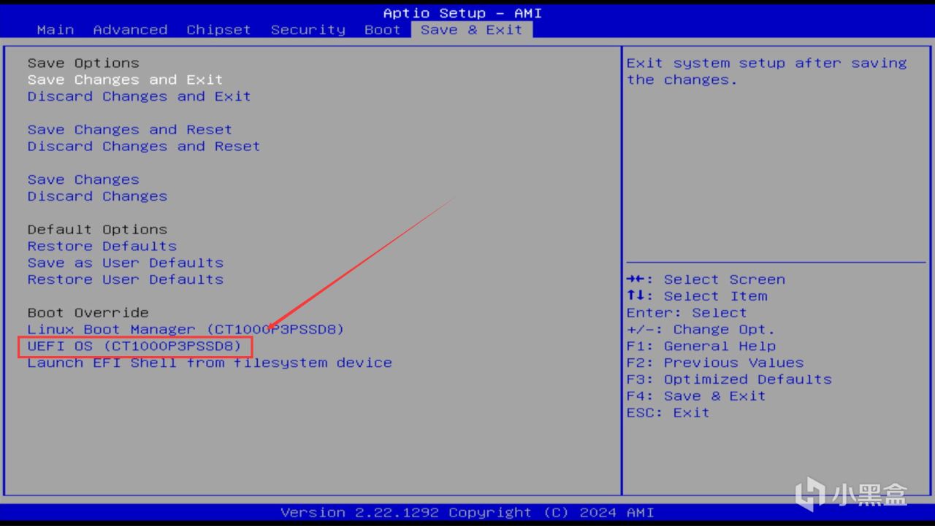Click the standalone Save Changes option
This screenshot has height=526, width=935.
pos(83,179)
